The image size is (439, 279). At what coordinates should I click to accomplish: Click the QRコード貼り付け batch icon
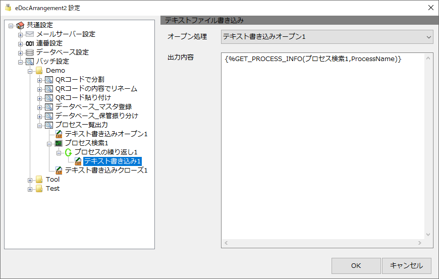[x=49, y=98]
